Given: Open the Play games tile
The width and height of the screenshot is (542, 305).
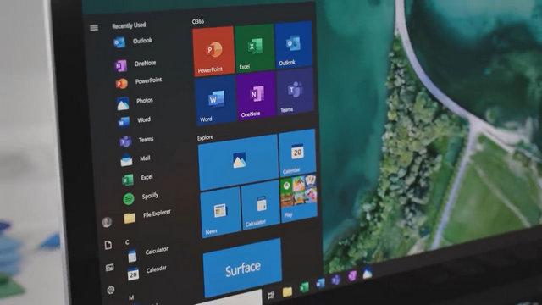Looking at the screenshot, I should 299,198.
